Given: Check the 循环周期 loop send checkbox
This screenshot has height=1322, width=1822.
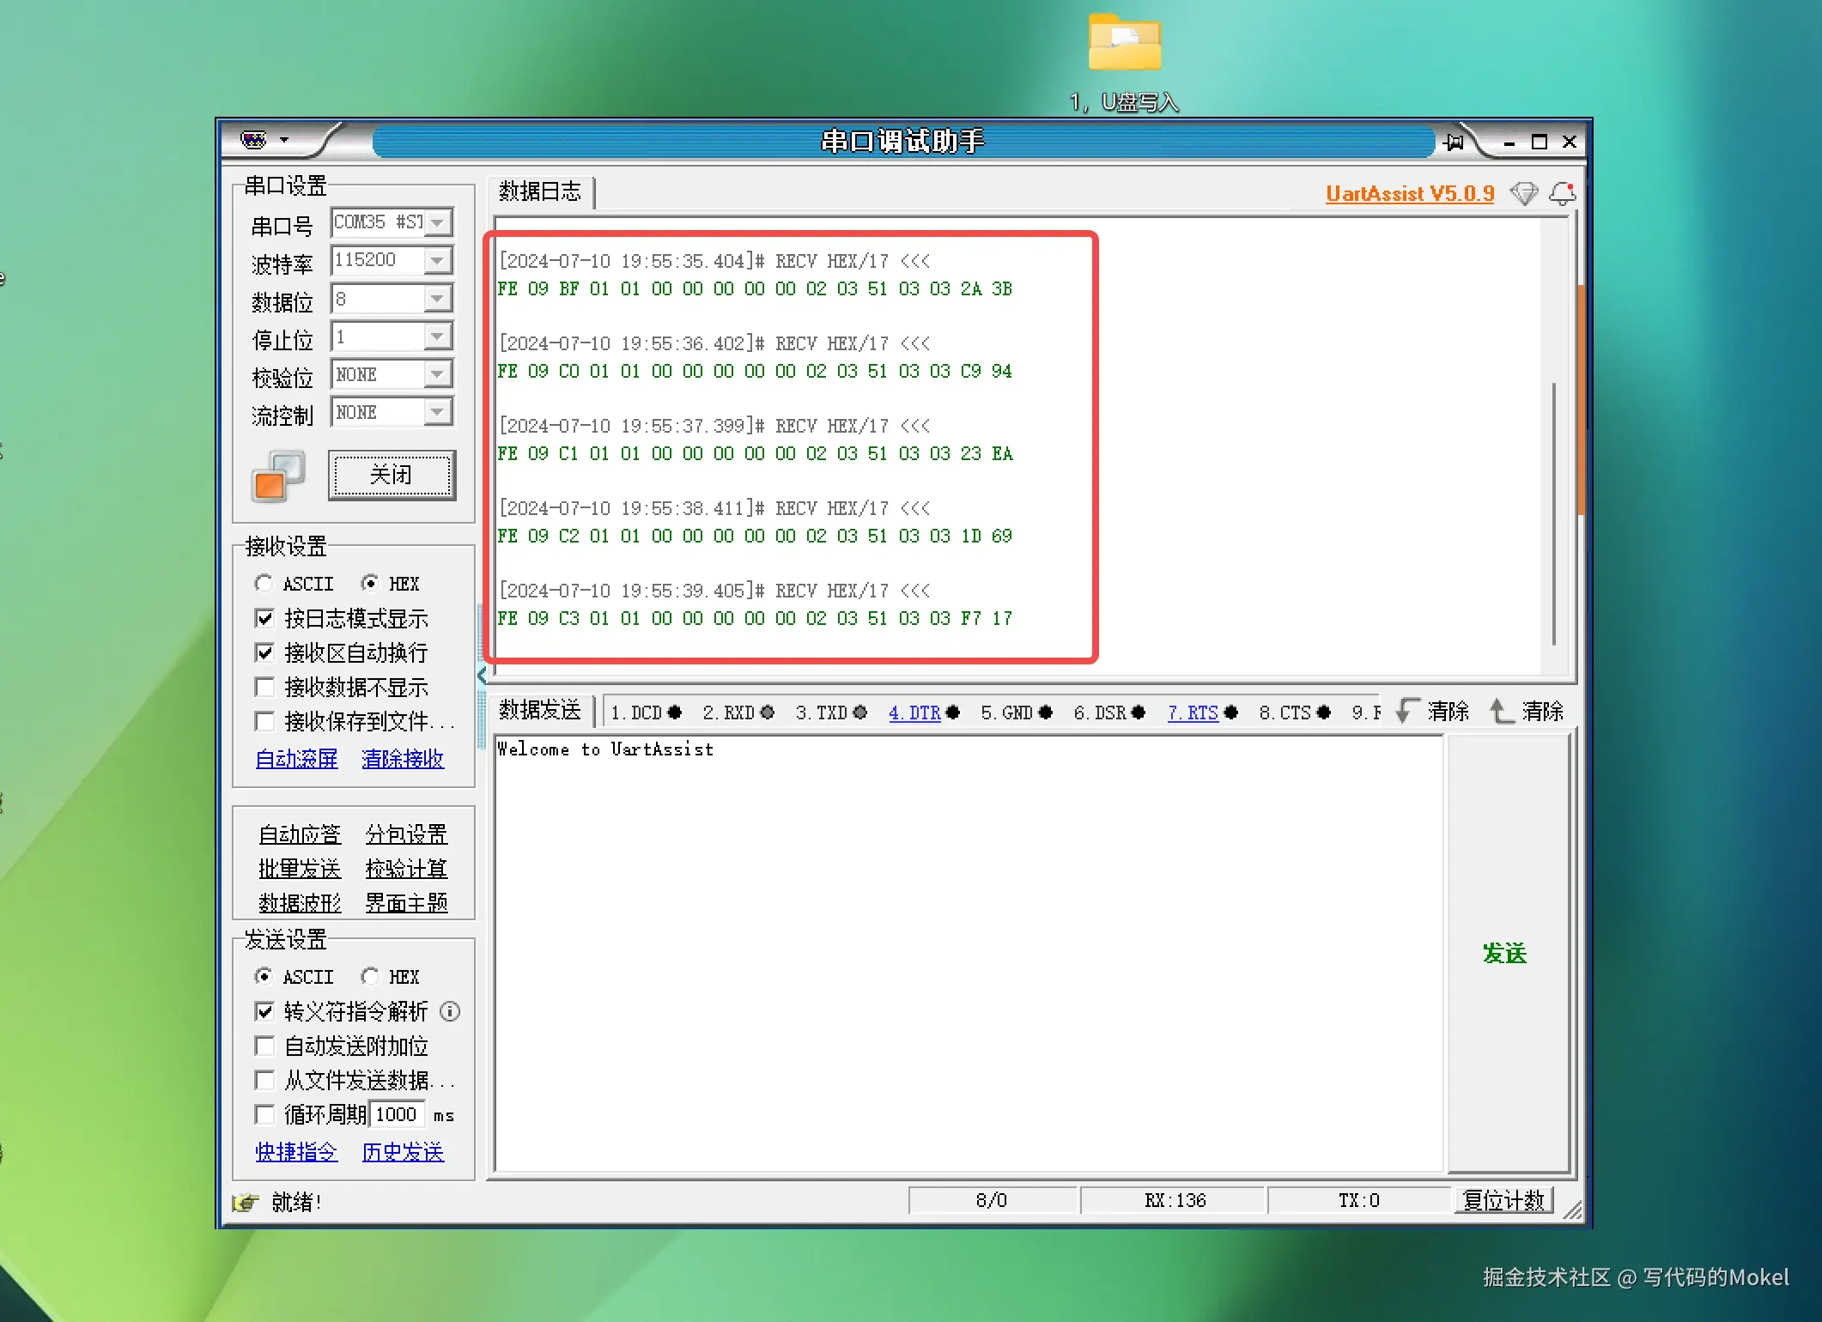Looking at the screenshot, I should (x=265, y=1114).
